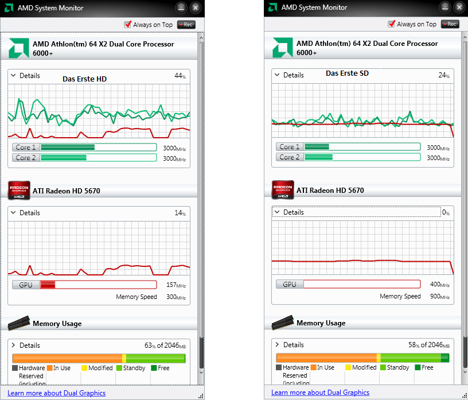
Task: Click the 58% of 2046MB memory value
Action: click(x=429, y=345)
